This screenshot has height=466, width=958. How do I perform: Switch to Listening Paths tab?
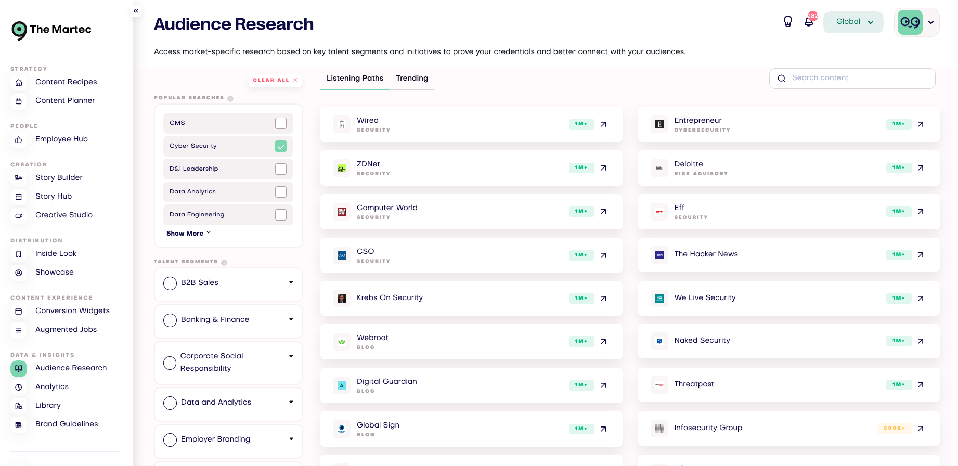click(355, 79)
